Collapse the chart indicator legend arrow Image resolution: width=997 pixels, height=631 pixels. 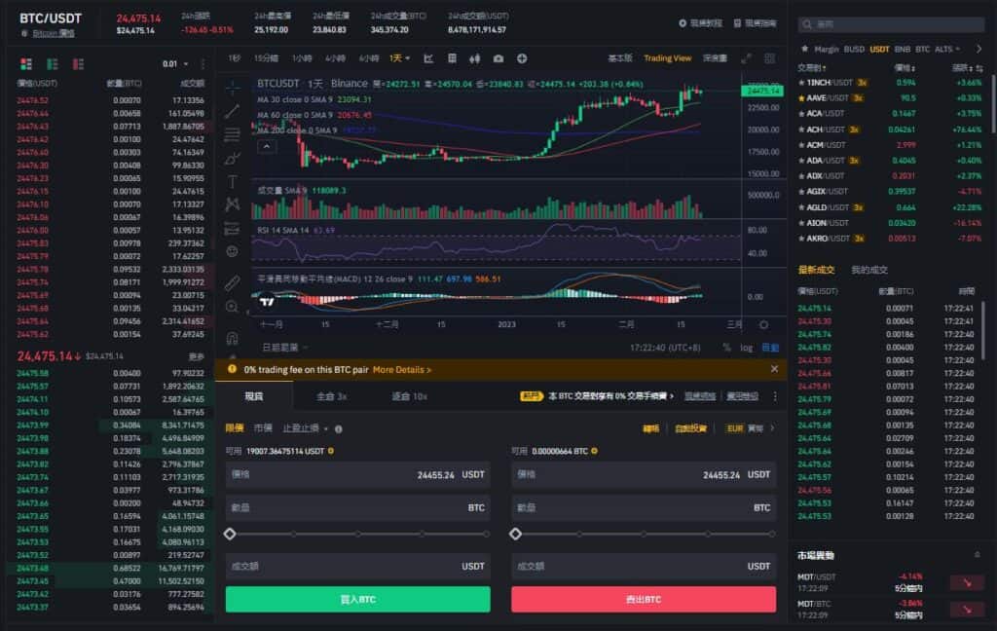pos(267,146)
